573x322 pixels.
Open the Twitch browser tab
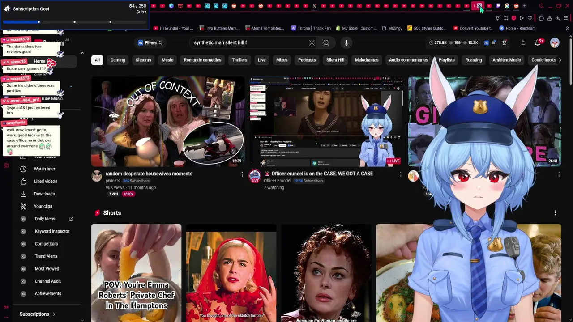coord(498,6)
